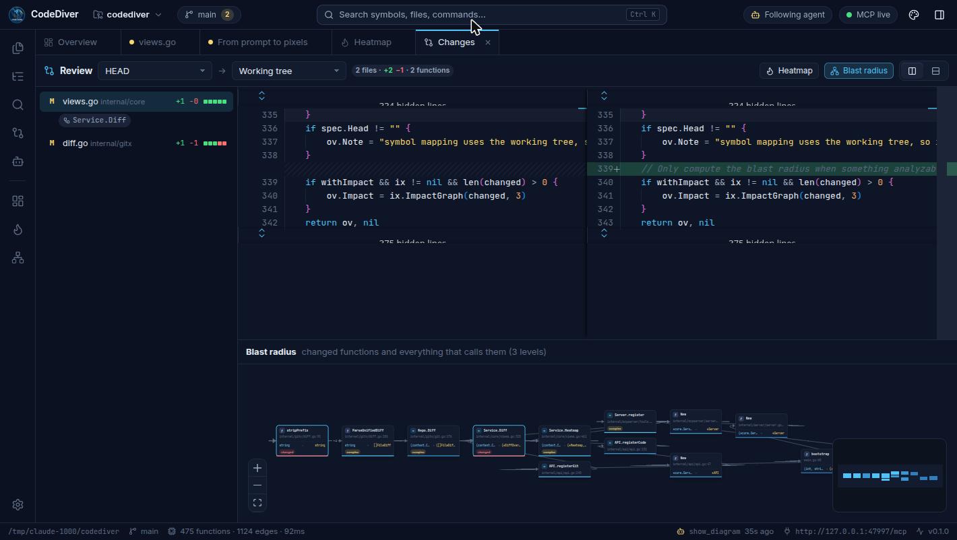Screen dimensions: 957x540
Task: Click the MCP live status pill
Action: [868, 15]
